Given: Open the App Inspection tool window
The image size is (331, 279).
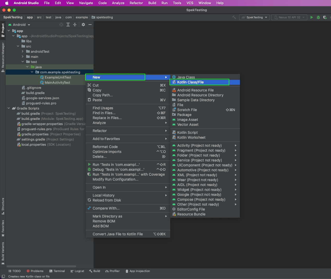Looking at the screenshot, I should (138, 271).
